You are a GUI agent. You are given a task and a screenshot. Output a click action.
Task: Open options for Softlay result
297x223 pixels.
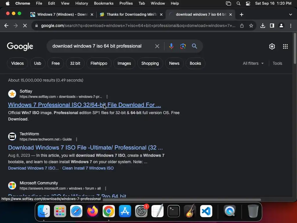click(x=107, y=97)
